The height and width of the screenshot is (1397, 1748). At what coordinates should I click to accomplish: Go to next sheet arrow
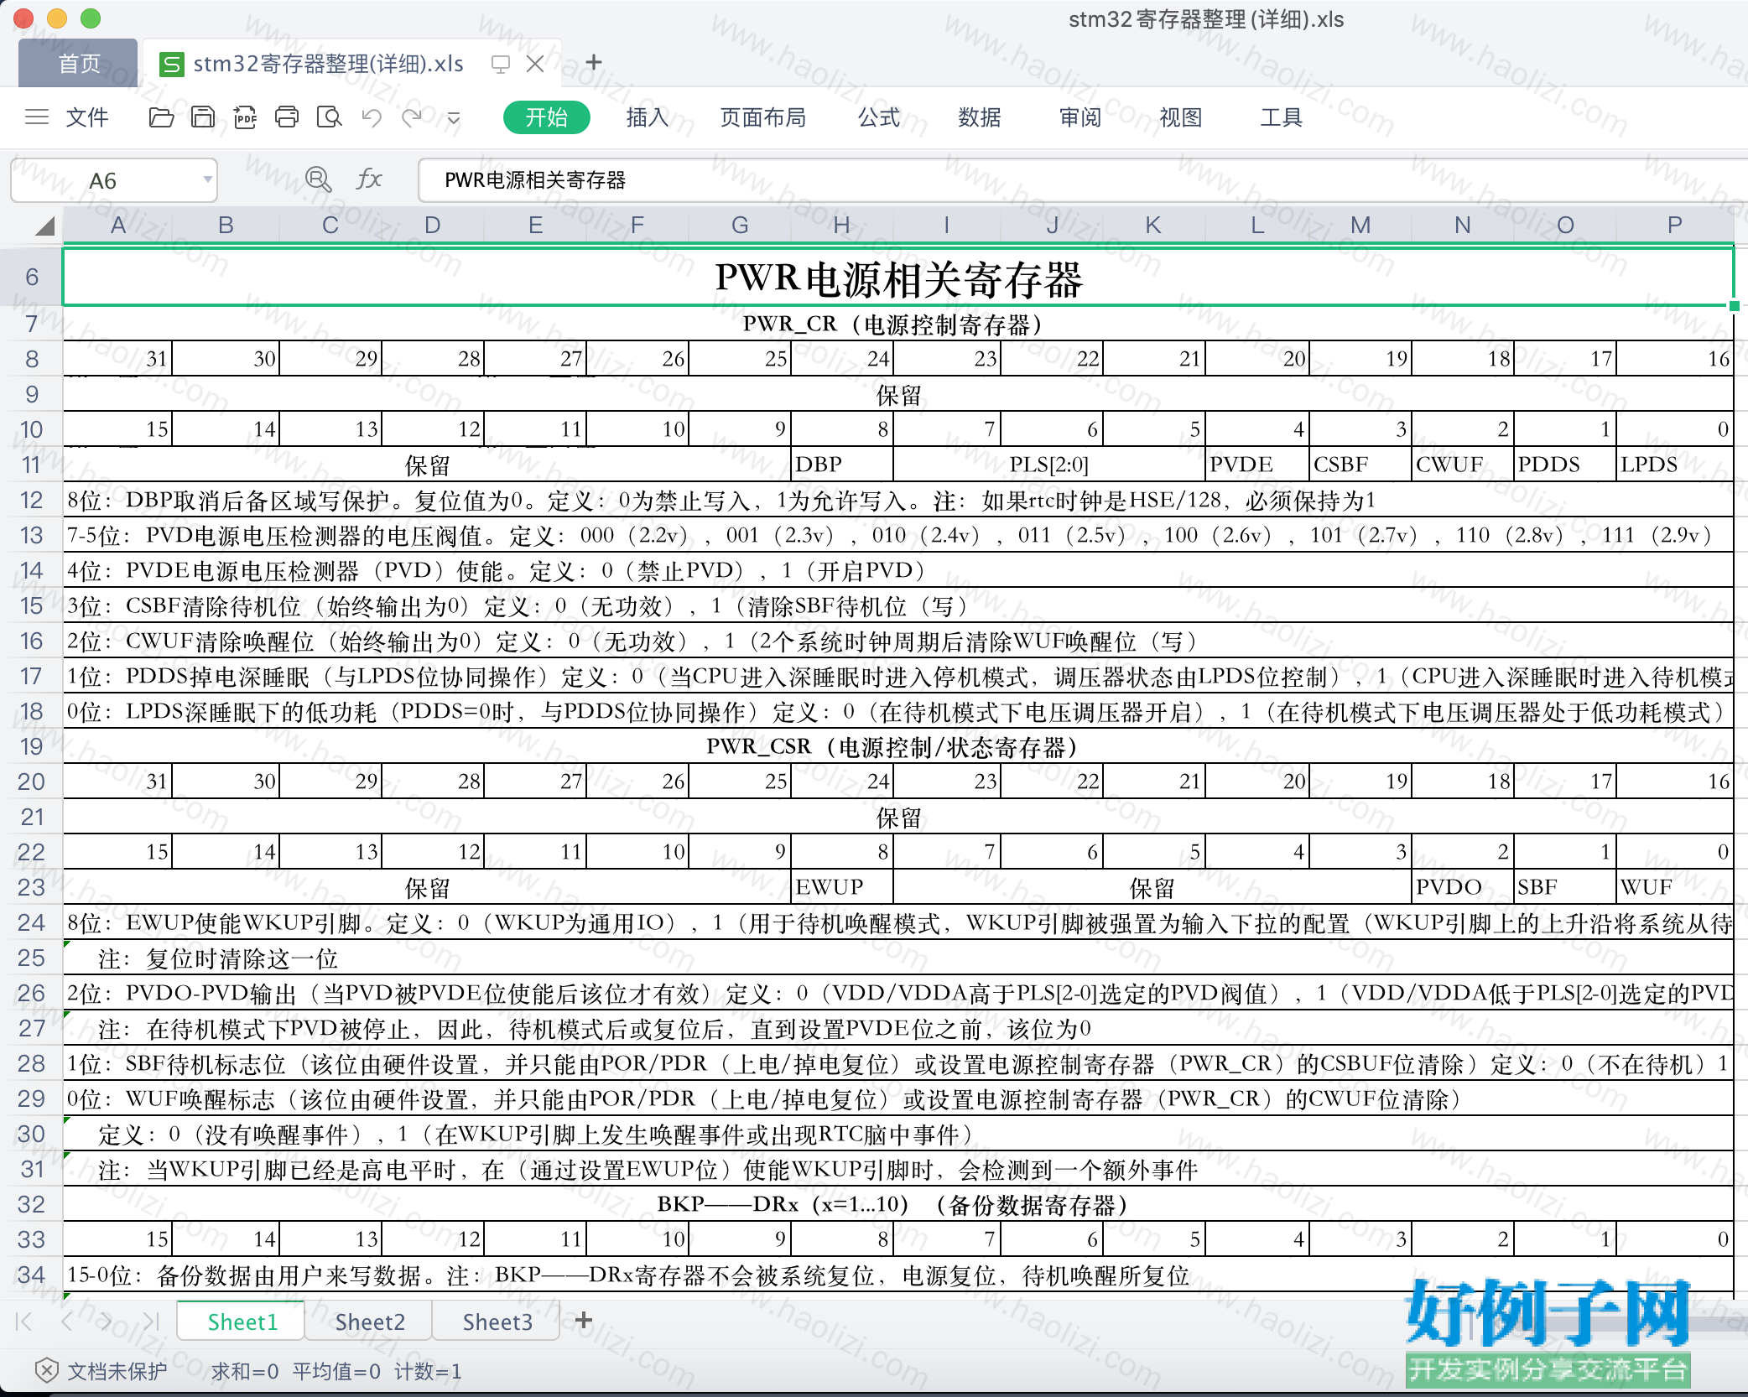(x=107, y=1322)
